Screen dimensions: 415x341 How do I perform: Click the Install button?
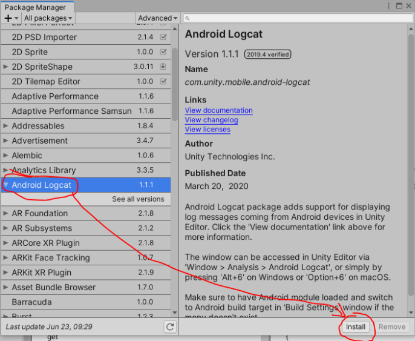[x=356, y=326]
